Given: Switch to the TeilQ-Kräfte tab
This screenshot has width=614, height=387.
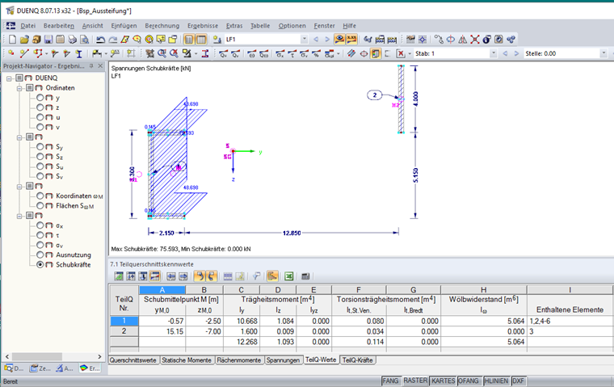Looking at the screenshot, I should pyautogui.click(x=358, y=360).
